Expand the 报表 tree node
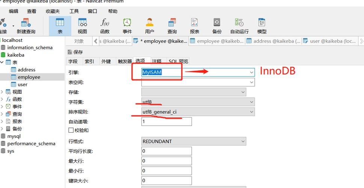 pos(2,121)
